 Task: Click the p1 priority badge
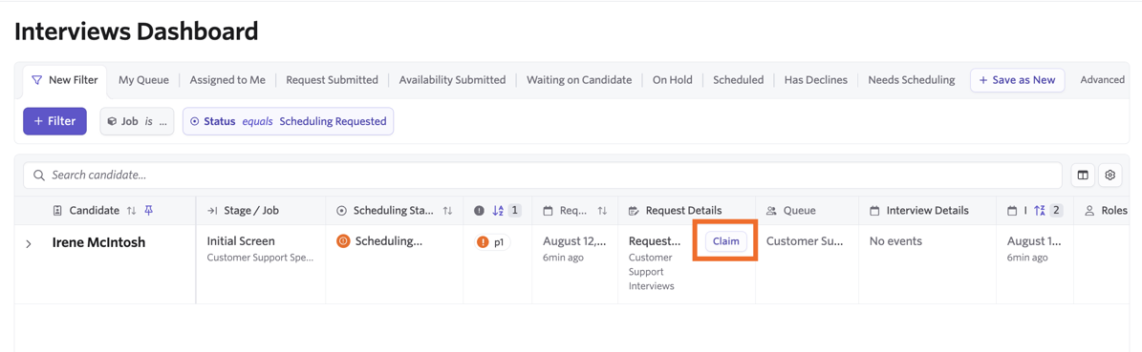coord(493,243)
